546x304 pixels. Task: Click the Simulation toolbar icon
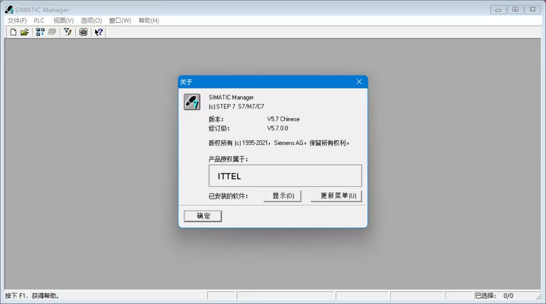[83, 32]
